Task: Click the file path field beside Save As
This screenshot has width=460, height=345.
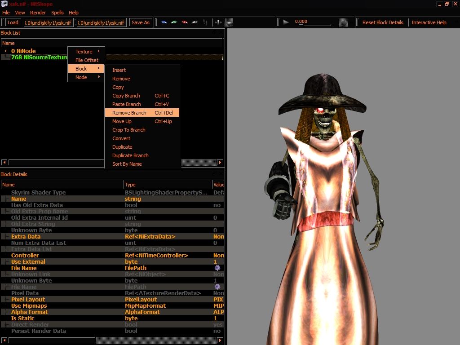Action: click(102, 22)
